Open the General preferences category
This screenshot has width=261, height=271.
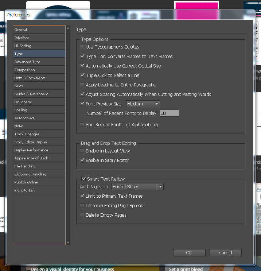point(39,30)
